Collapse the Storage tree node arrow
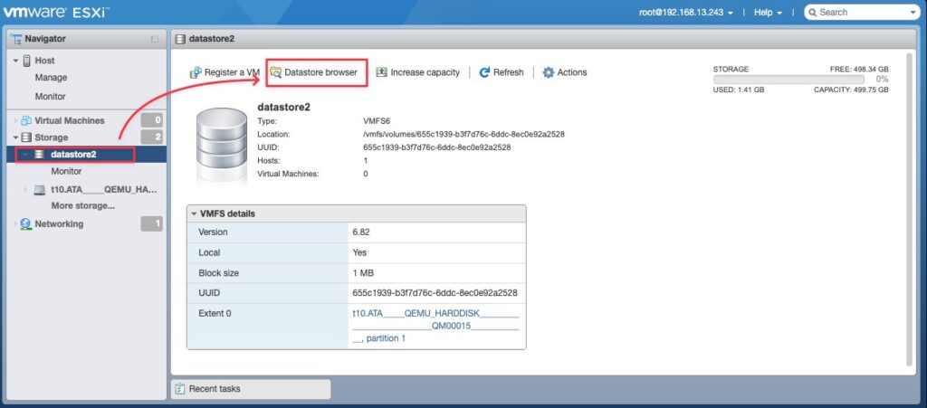The height and width of the screenshot is (408, 927). tap(15, 138)
